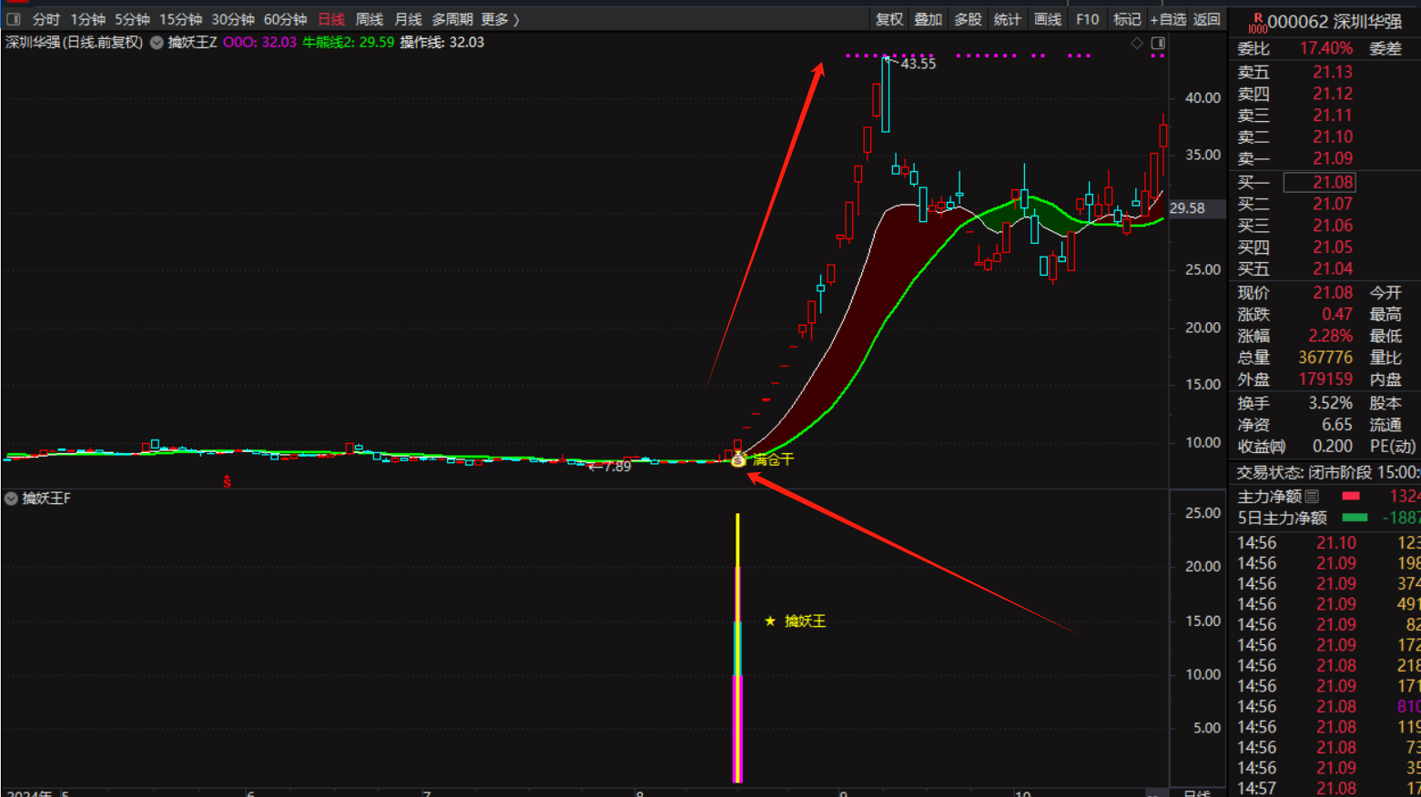Click the 复权 adjustment button
Viewport: 1421px width, 797px height.
coord(888,19)
